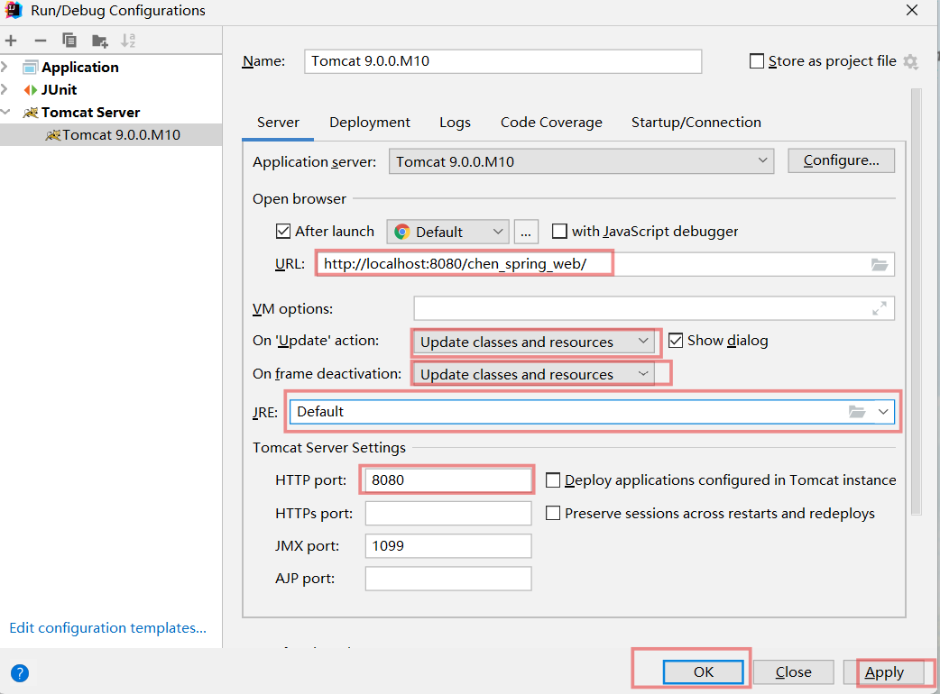This screenshot has width=940, height=694.
Task: Switch to the Logs tab
Action: (x=455, y=123)
